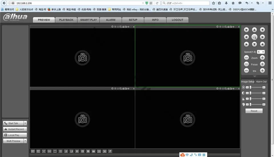The image size is (274, 157).
Task: Take snapshot in top-left video window
Action: coord(126,27)
